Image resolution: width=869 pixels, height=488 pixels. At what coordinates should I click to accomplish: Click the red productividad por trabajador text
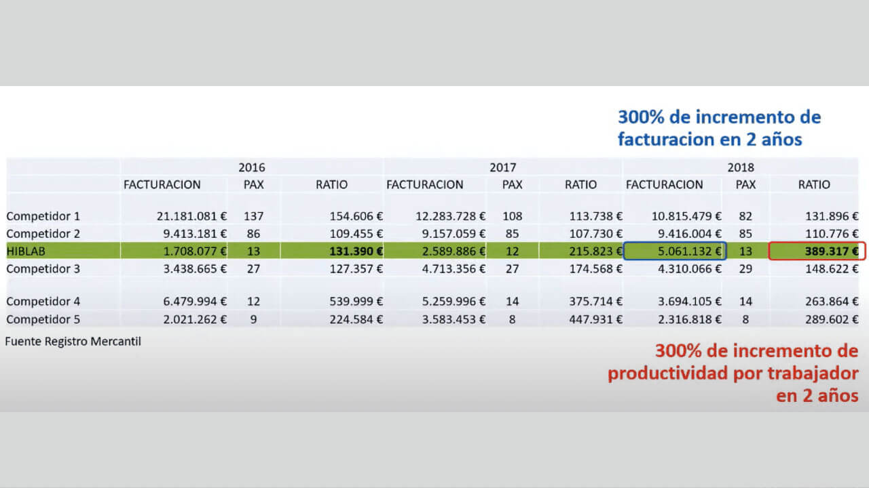(x=733, y=373)
